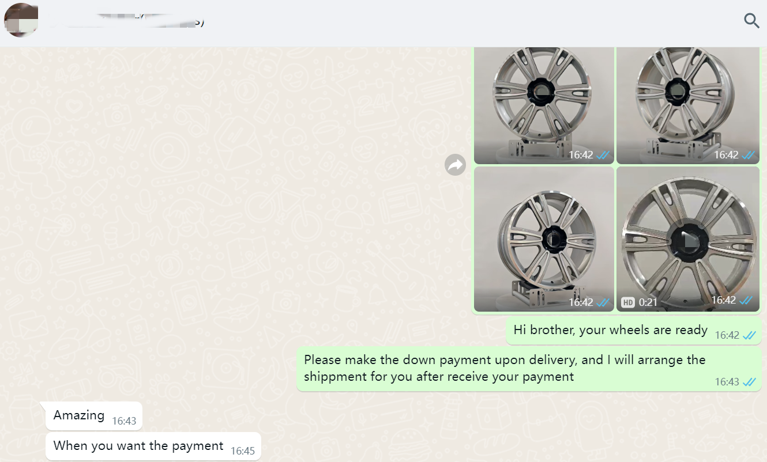Click the read ticks on the down payment message
Viewport: 767px width, 462px height.
(x=749, y=382)
